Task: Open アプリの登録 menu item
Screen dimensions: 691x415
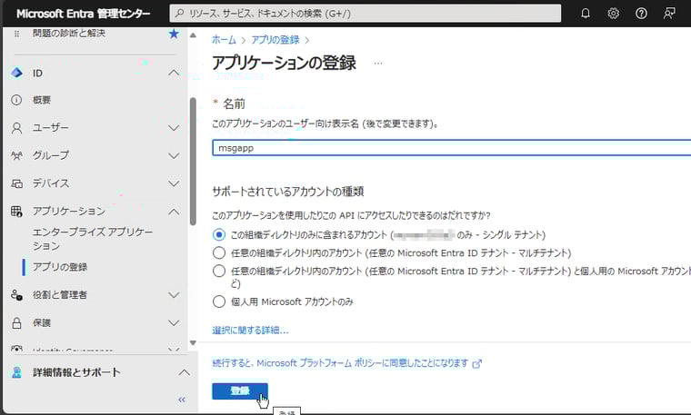Action: point(60,267)
